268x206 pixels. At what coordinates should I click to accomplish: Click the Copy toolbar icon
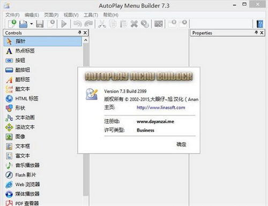pos(113,24)
